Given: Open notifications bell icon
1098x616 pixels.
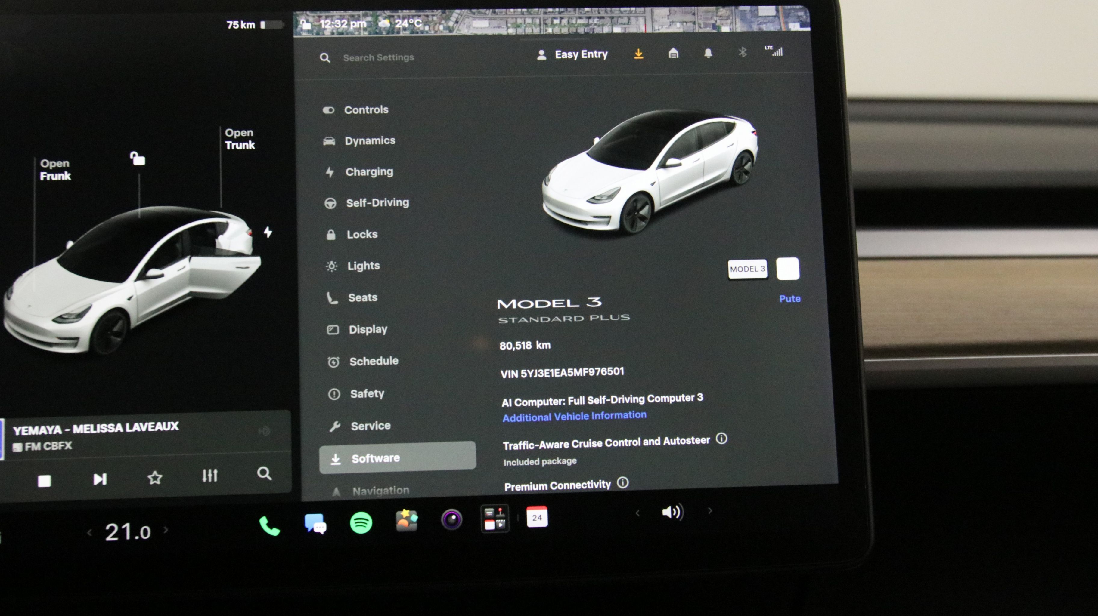Looking at the screenshot, I should [x=708, y=53].
